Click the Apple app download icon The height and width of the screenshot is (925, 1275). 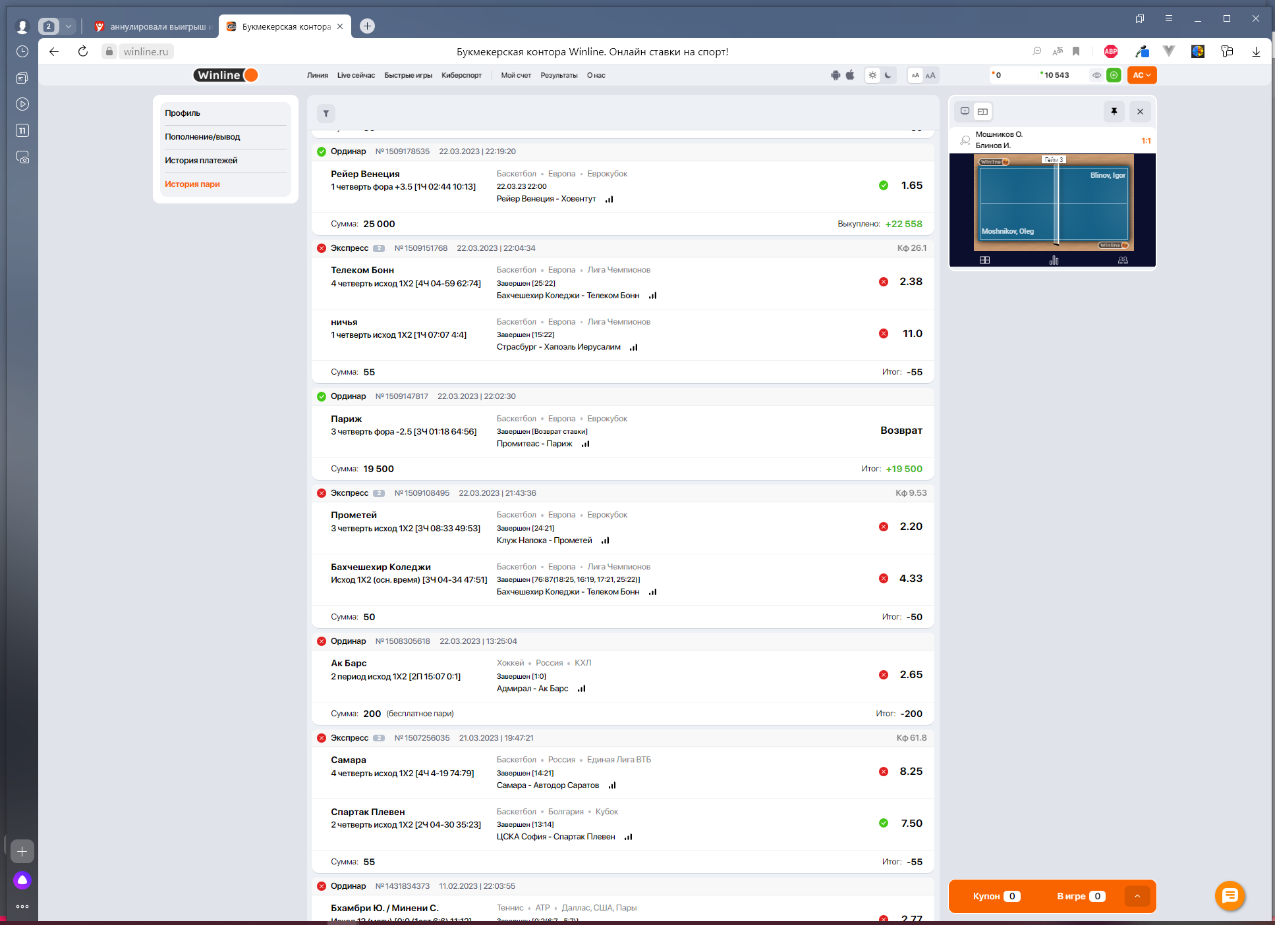(x=850, y=75)
